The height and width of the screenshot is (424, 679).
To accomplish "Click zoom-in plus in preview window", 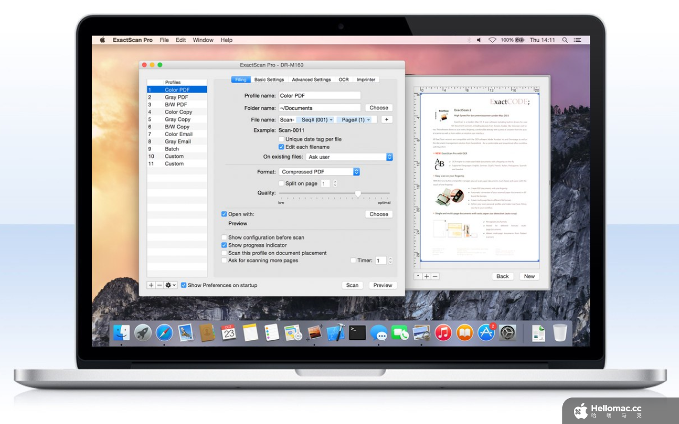I will [x=426, y=276].
